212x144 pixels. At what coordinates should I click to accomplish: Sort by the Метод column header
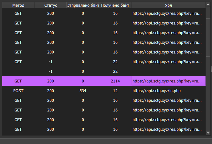pos(18,5)
